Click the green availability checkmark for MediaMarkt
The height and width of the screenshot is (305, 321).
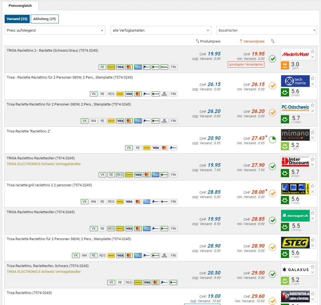(272, 59)
